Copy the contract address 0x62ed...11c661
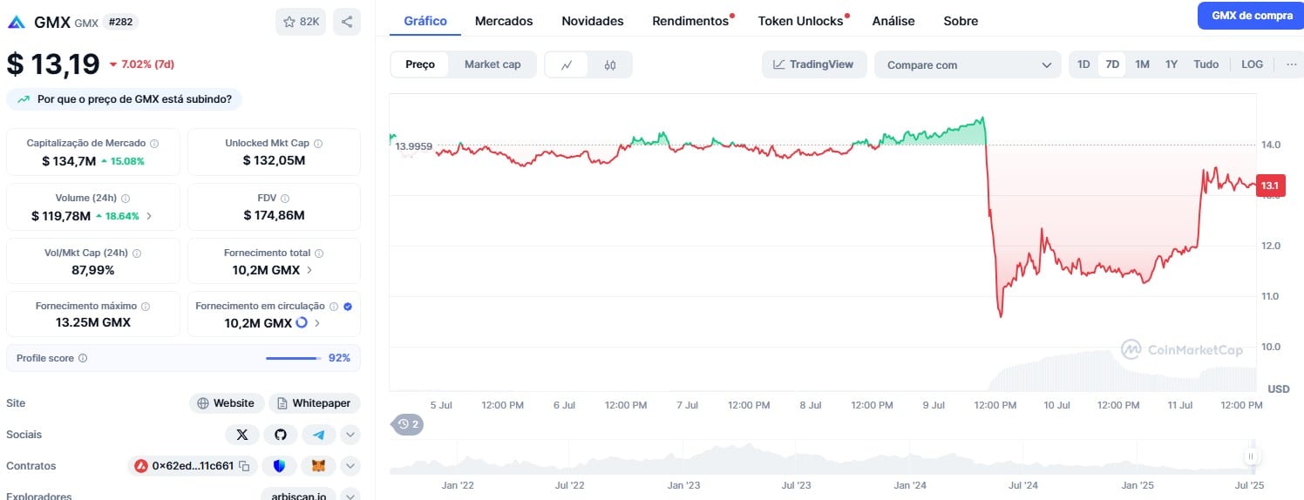 tap(244, 466)
